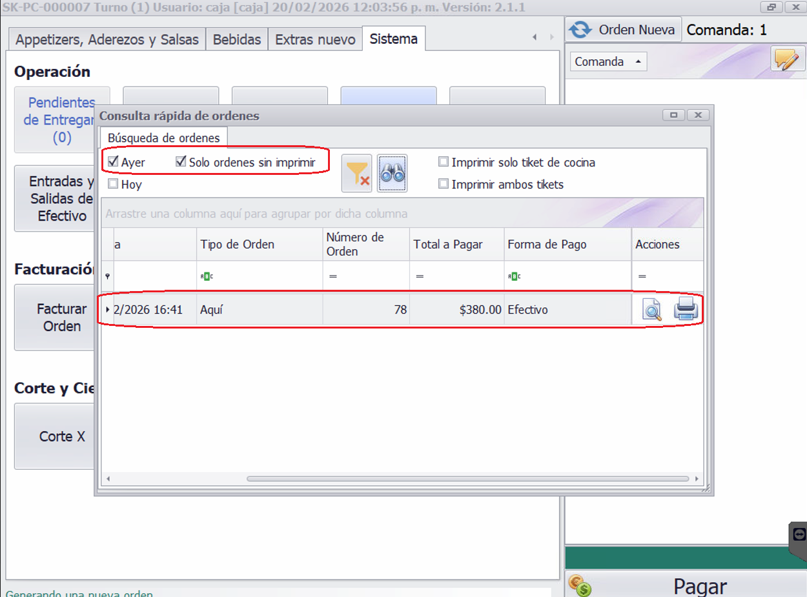Enable Imprimir solo tiket de cocina
Image resolution: width=807 pixels, height=597 pixels.
pyautogui.click(x=444, y=162)
